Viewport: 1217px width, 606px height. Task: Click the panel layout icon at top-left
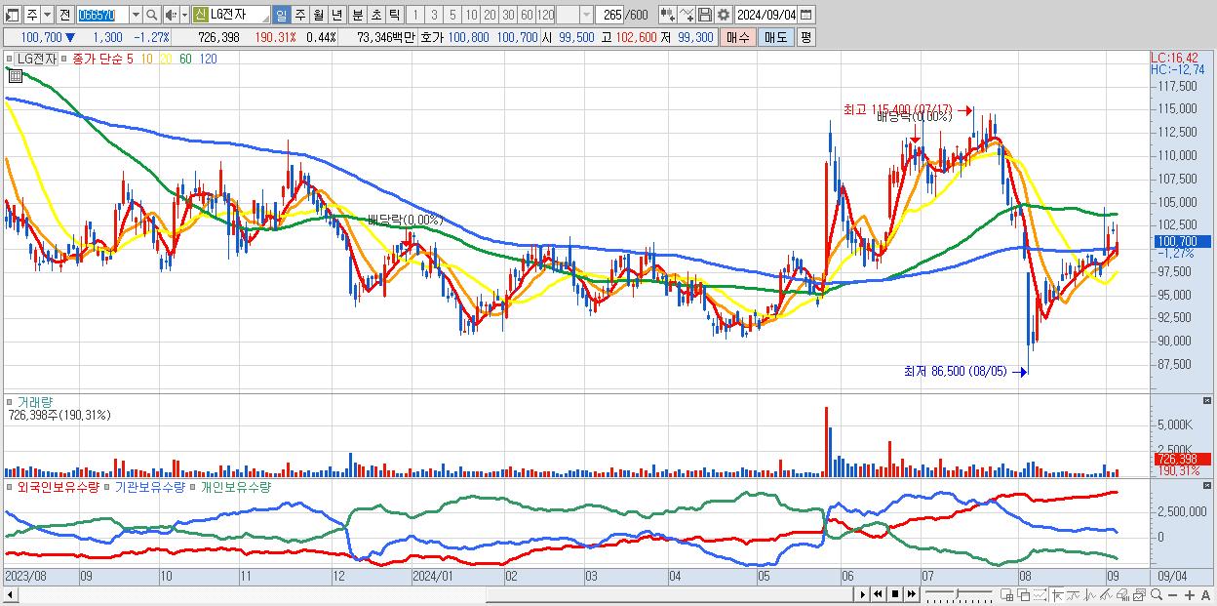coord(11,15)
